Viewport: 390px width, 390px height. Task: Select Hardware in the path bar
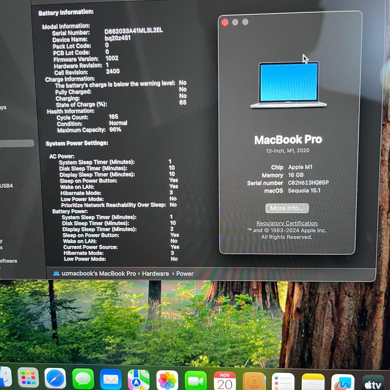[155, 274]
